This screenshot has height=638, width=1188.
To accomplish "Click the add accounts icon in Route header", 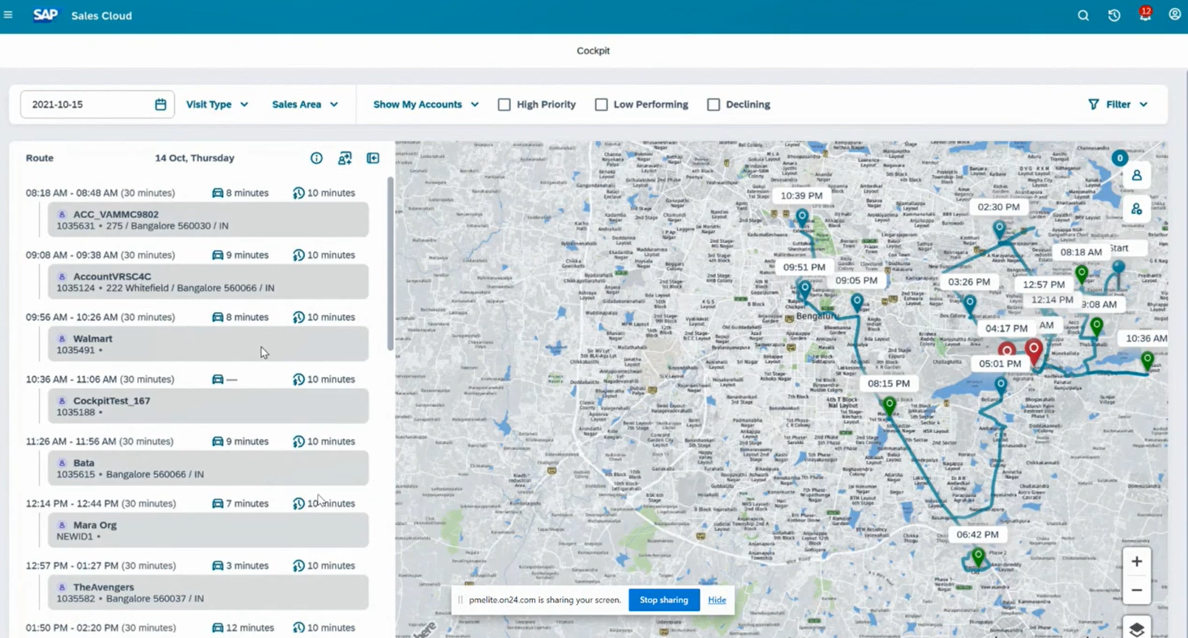I will [x=345, y=158].
